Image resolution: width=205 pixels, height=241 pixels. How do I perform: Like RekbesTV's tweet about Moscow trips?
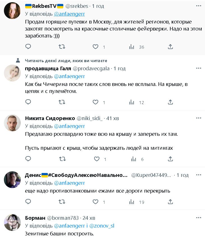point(96,47)
